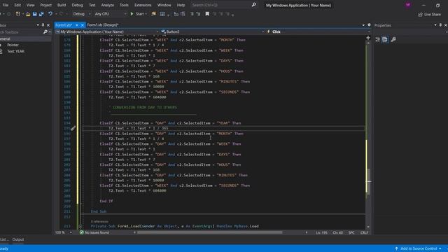
Task: Click the Property Pages wrench icon
Action: [x=393, y=39]
